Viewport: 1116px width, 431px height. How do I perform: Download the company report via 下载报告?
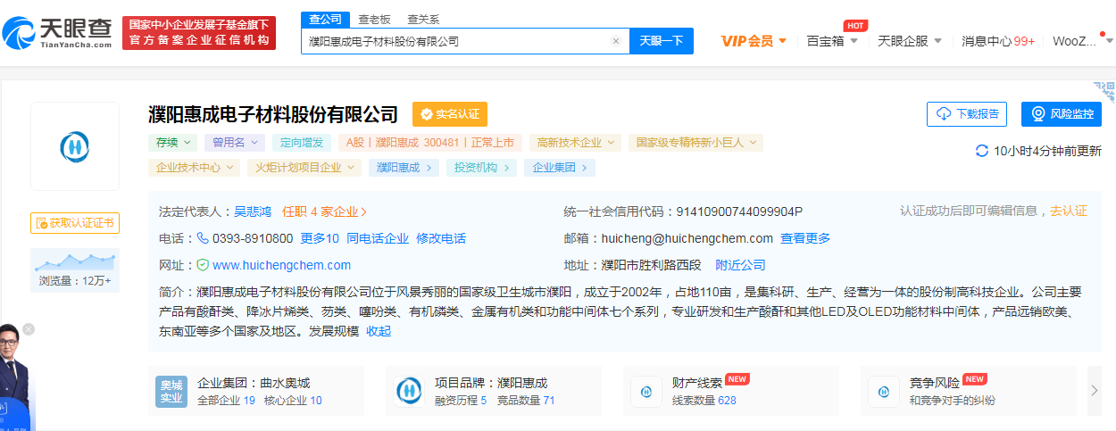click(x=967, y=114)
